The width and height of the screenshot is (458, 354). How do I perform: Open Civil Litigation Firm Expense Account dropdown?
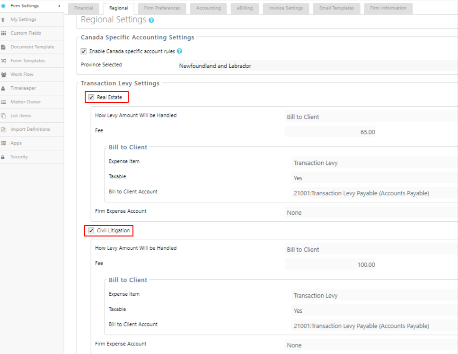(371, 345)
